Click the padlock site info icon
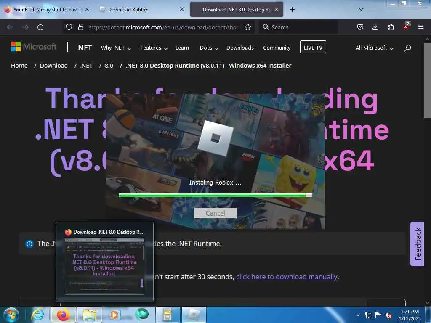Viewport: 431px width, 323px height. pyautogui.click(x=80, y=27)
